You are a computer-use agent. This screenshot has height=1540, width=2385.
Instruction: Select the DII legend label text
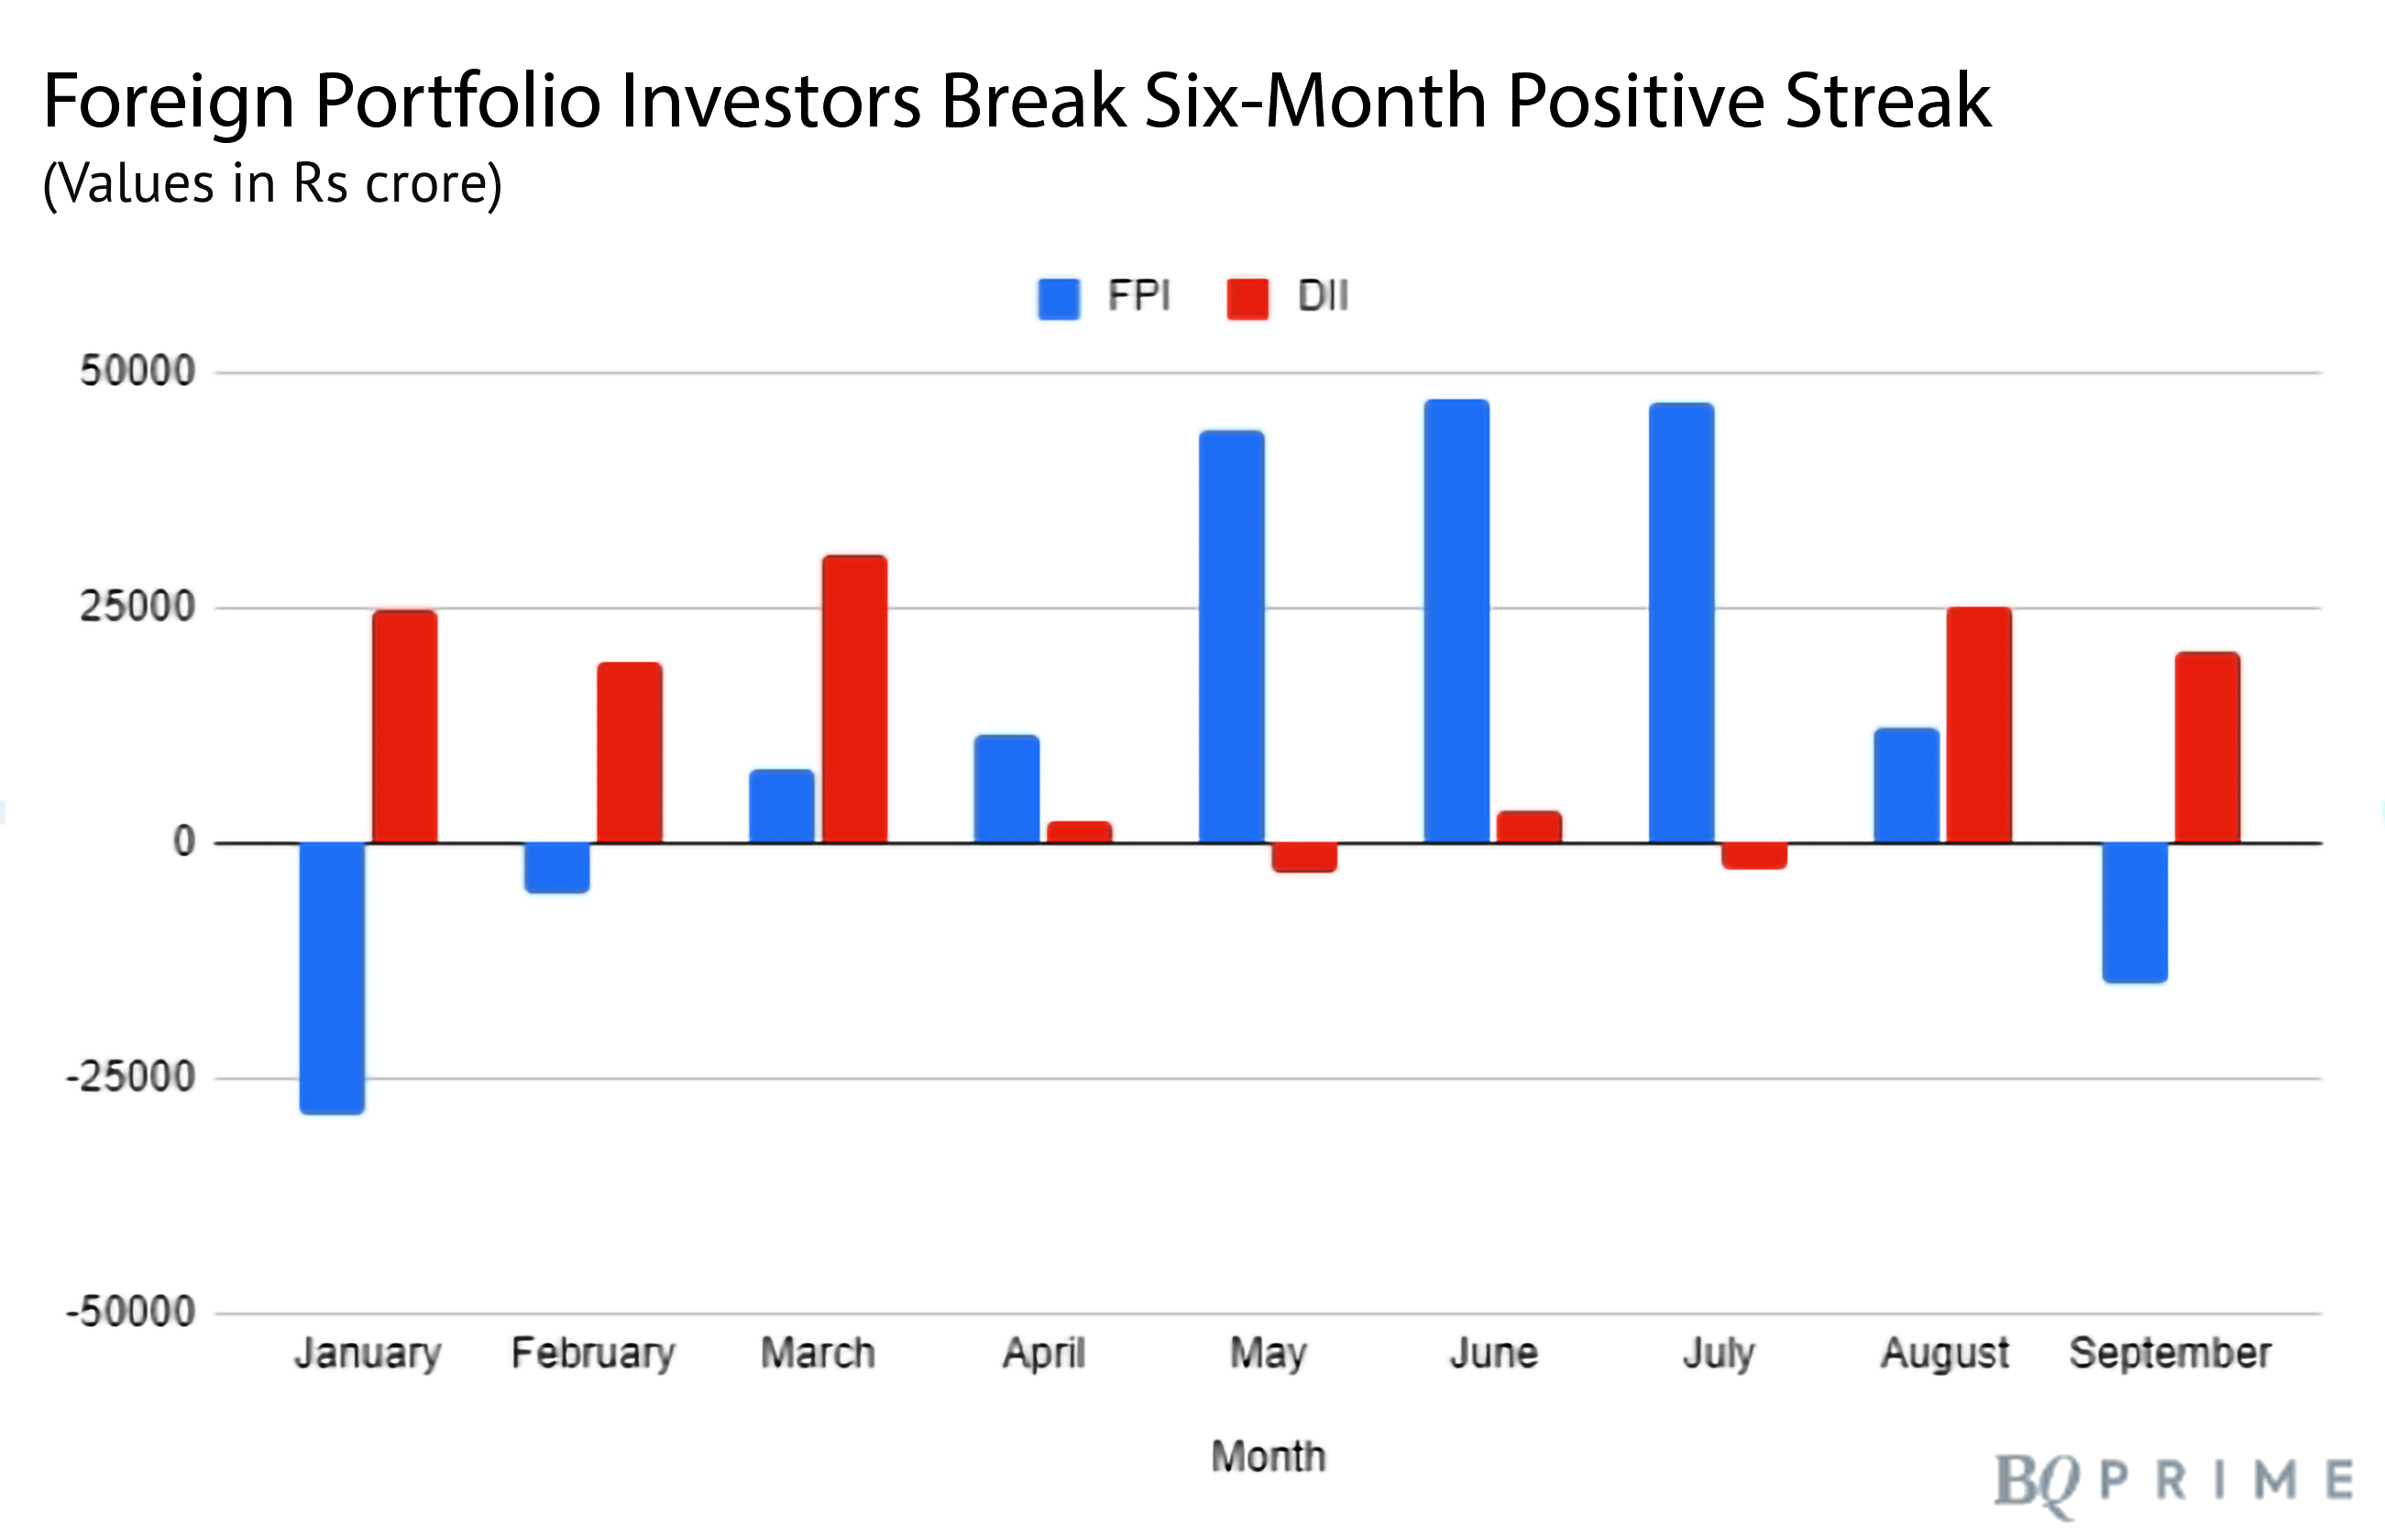click(1322, 296)
